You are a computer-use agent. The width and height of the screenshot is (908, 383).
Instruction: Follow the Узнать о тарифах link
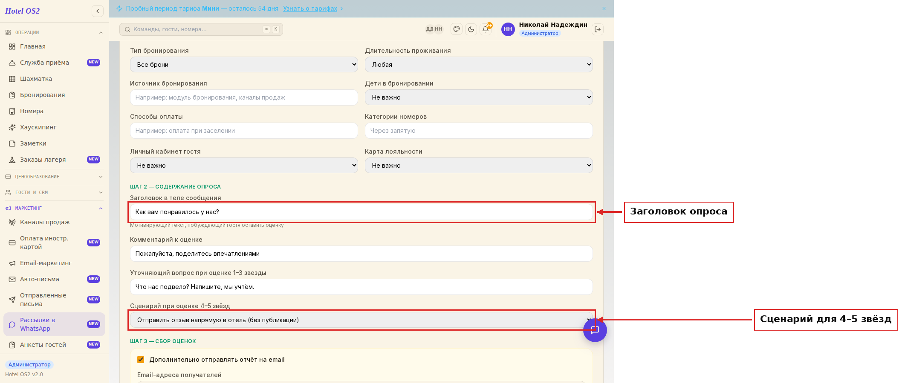coord(310,9)
